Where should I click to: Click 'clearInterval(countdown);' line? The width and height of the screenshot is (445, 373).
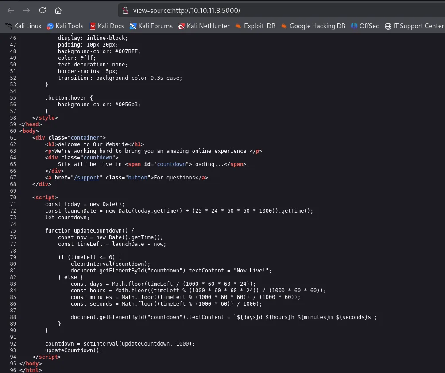(110, 264)
